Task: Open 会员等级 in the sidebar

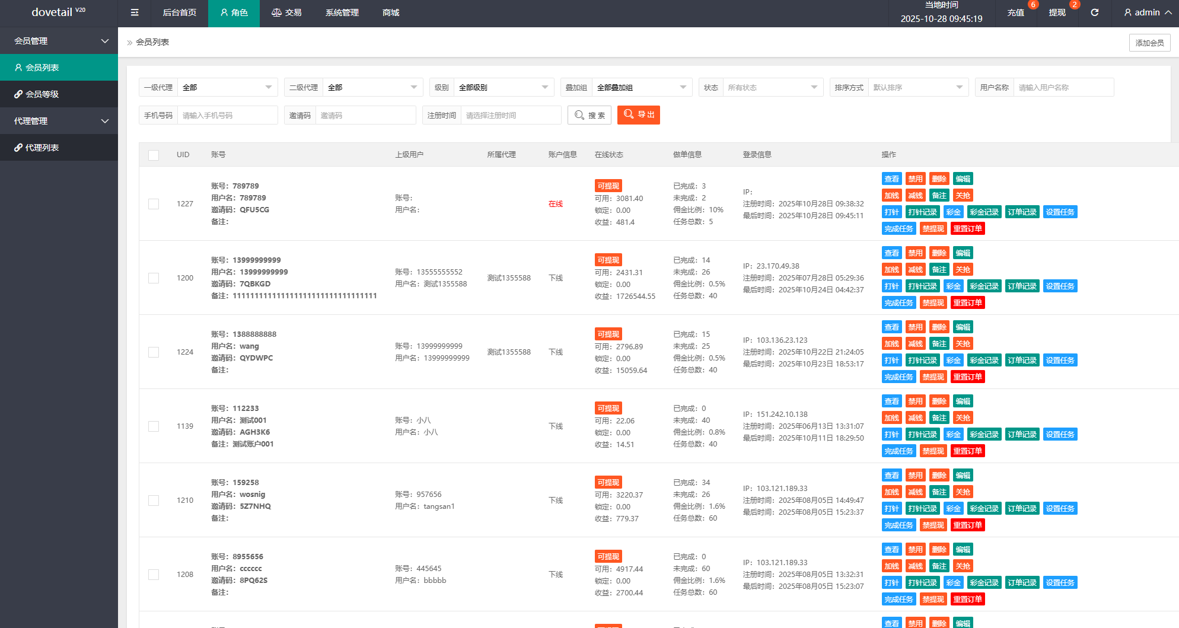Action: point(59,94)
